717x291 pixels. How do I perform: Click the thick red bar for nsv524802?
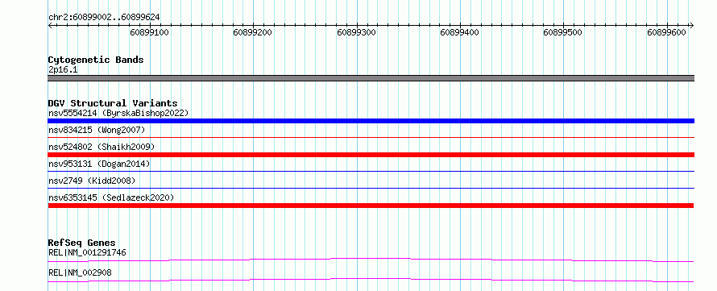point(371,155)
